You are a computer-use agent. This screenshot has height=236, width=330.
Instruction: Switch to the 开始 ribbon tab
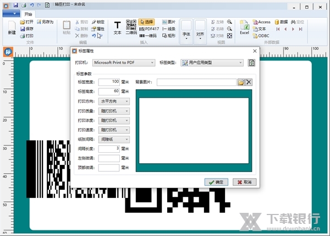(28, 14)
